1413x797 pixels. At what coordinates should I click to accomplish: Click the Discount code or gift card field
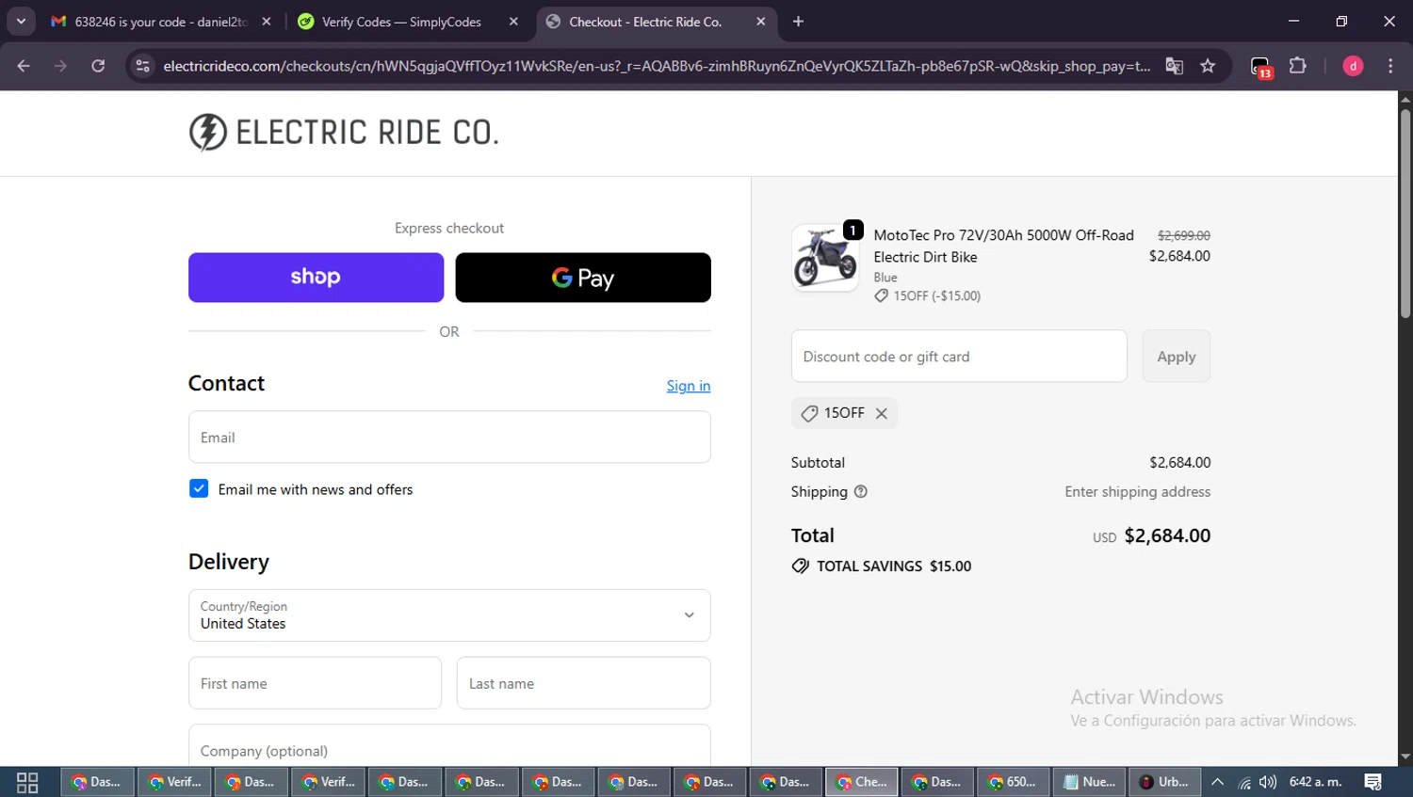click(959, 356)
